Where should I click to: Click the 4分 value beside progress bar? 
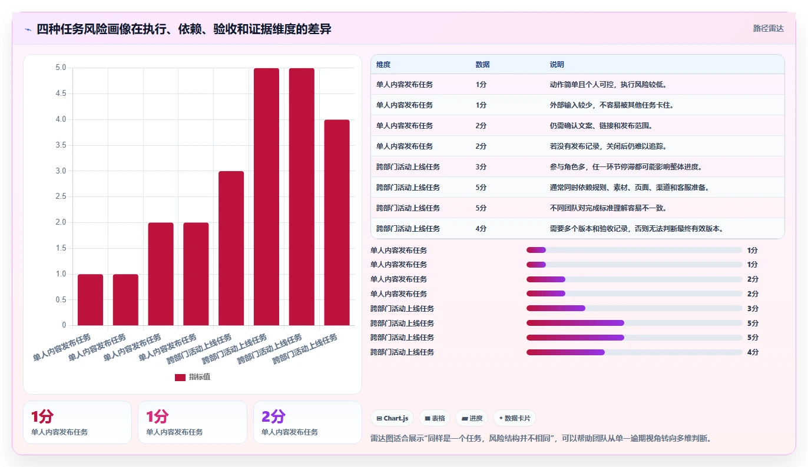click(x=753, y=352)
